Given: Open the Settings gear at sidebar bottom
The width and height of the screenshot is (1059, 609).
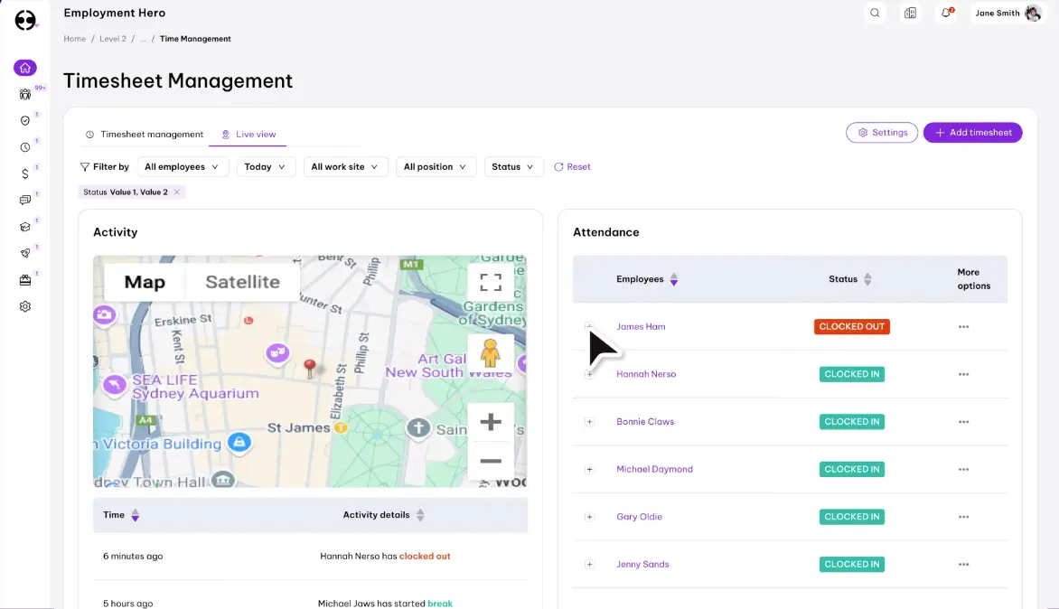Looking at the screenshot, I should [x=25, y=305].
